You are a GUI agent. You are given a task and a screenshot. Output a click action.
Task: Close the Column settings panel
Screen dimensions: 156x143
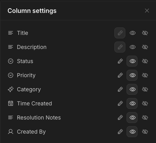pyautogui.click(x=147, y=11)
